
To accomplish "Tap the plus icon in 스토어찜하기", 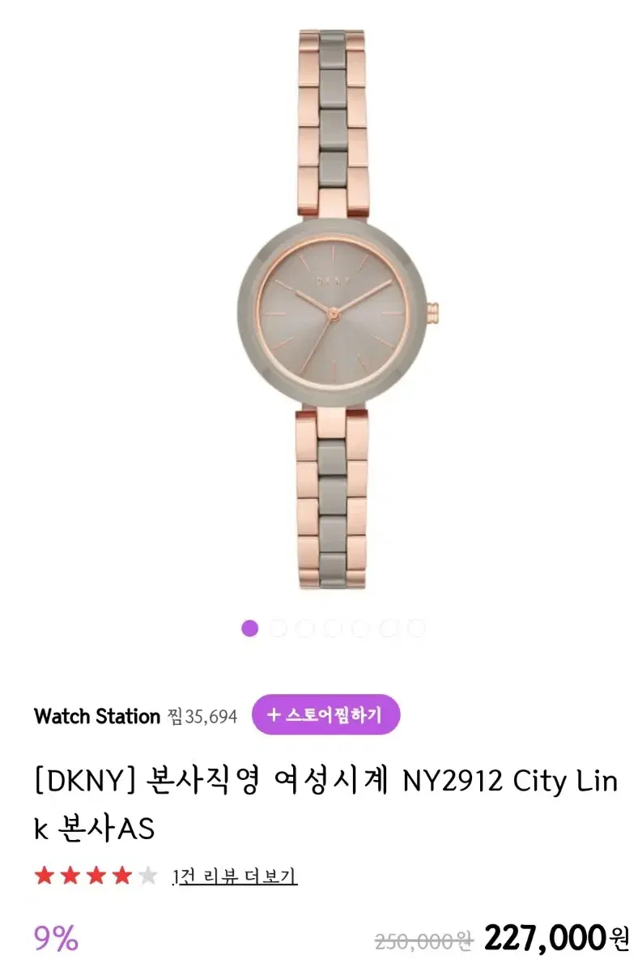I will [x=274, y=714].
